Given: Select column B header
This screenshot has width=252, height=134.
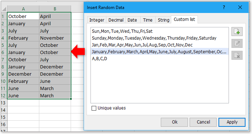Looking at the screenshot, I should [x=55, y=9].
